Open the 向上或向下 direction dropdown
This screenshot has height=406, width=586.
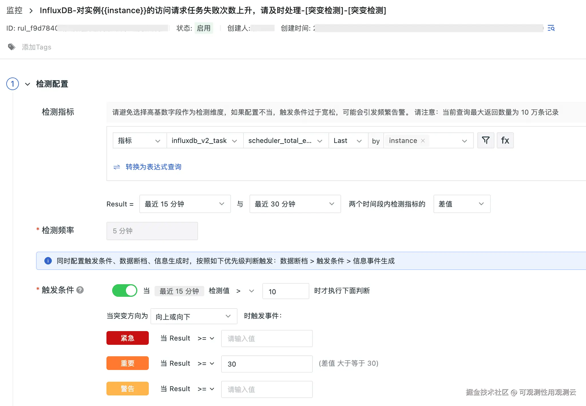[x=194, y=316]
